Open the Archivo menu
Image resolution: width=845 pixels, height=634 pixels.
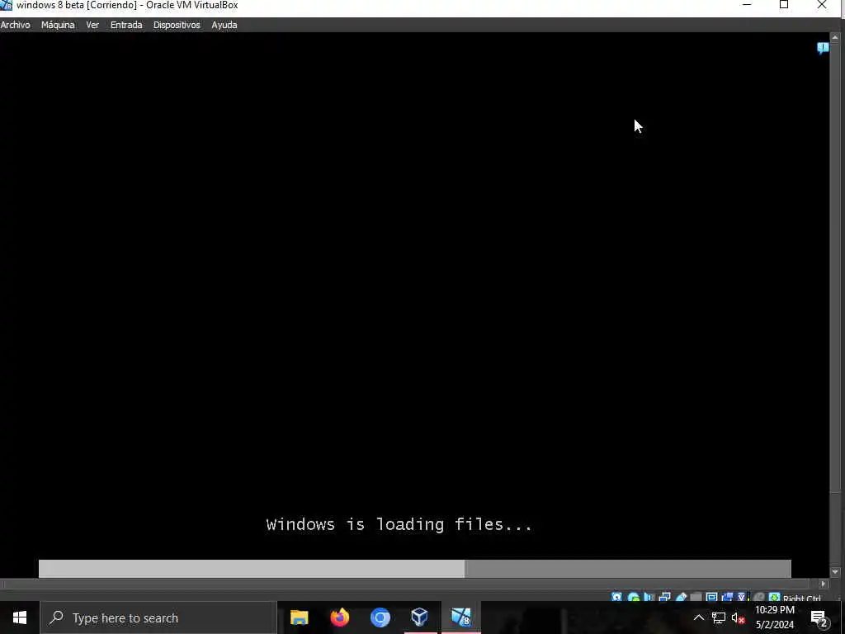pyautogui.click(x=15, y=25)
